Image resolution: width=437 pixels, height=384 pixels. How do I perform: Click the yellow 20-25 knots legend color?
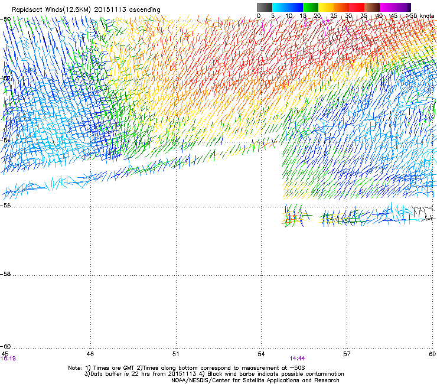(326, 7)
